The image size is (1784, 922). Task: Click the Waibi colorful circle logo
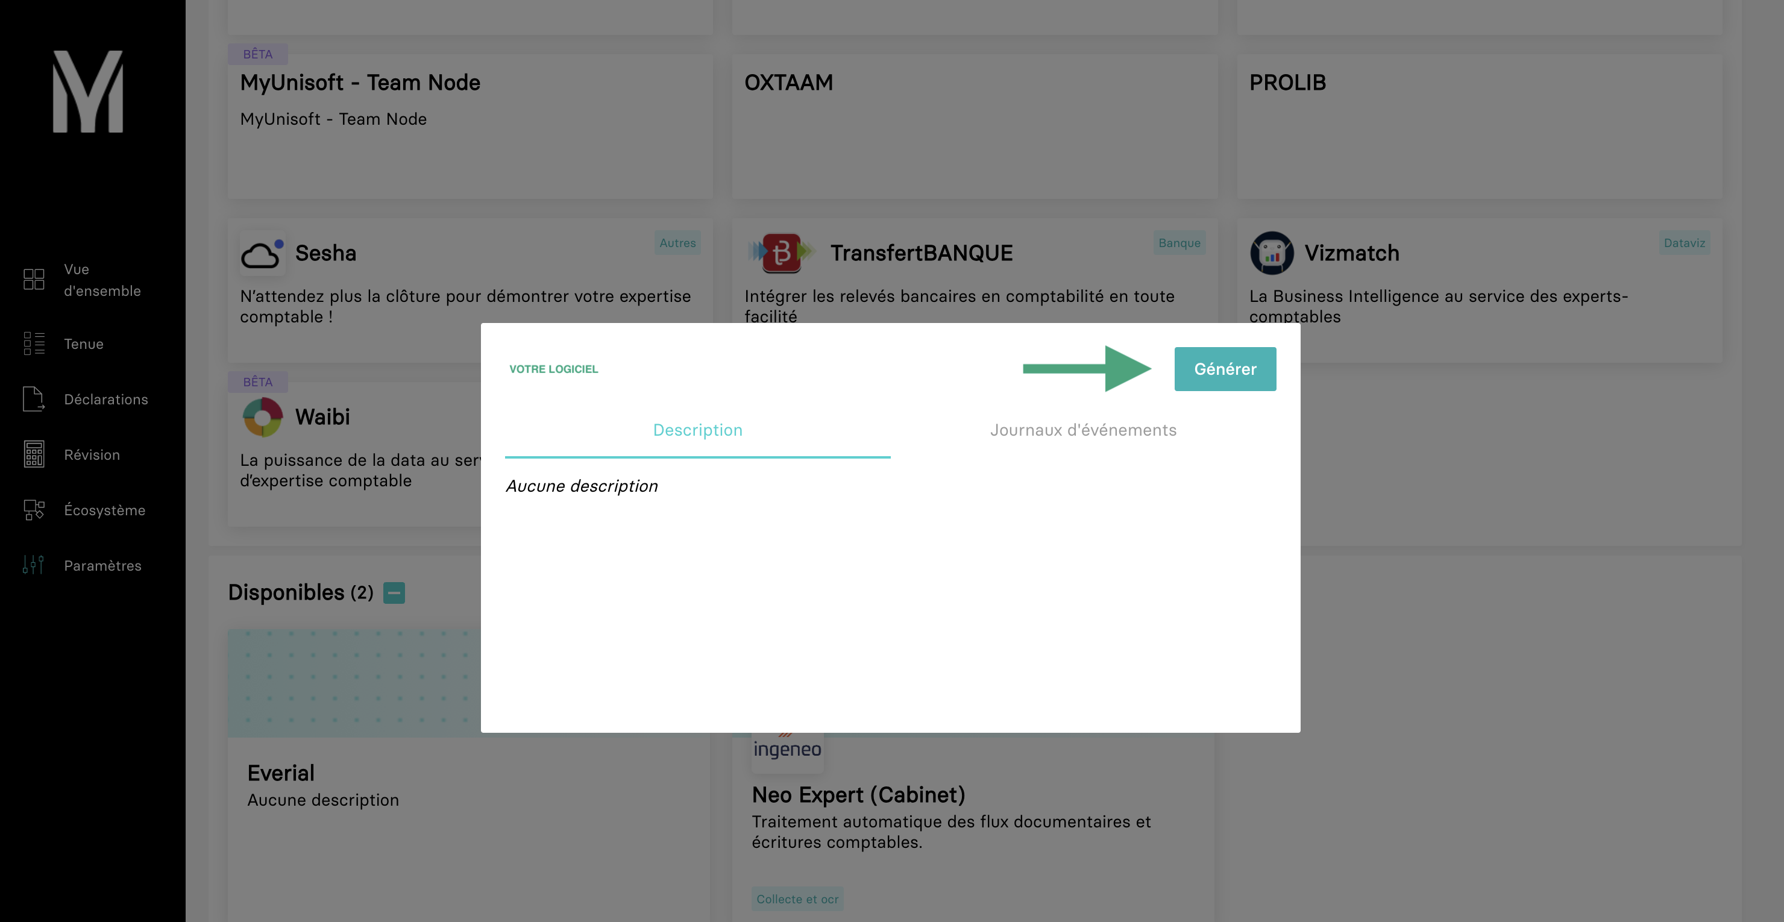[x=262, y=416]
